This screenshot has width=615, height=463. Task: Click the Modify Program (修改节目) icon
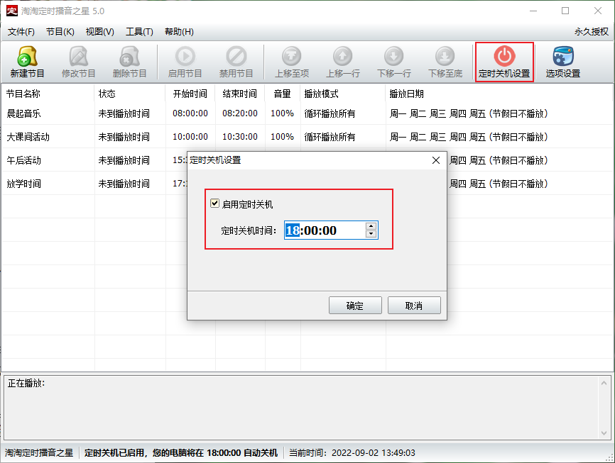(78, 62)
